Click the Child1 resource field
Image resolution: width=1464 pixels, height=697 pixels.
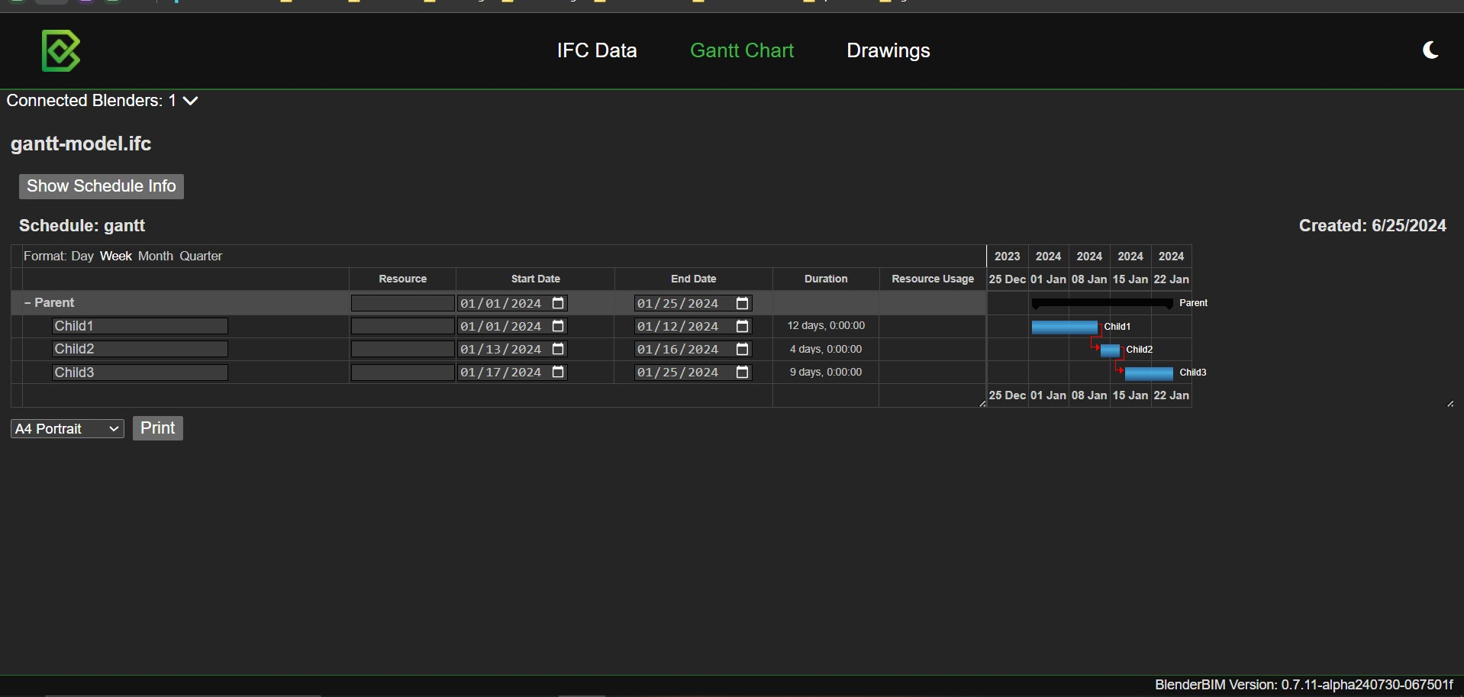pos(402,326)
